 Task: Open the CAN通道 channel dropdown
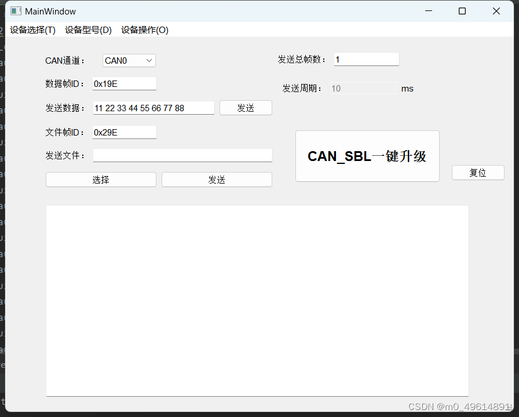[x=149, y=60]
